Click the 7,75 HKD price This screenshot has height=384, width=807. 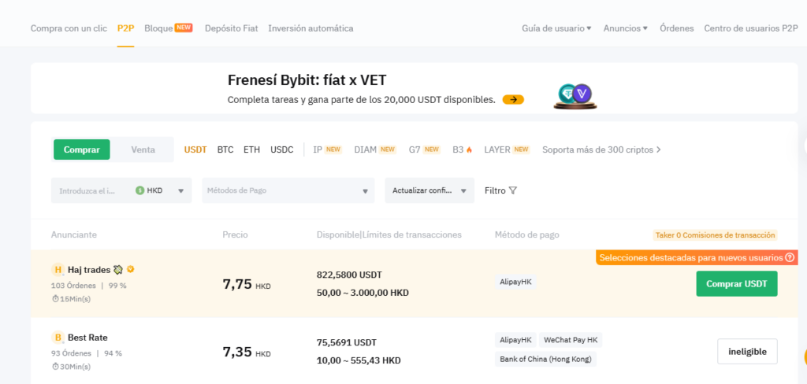tap(247, 284)
